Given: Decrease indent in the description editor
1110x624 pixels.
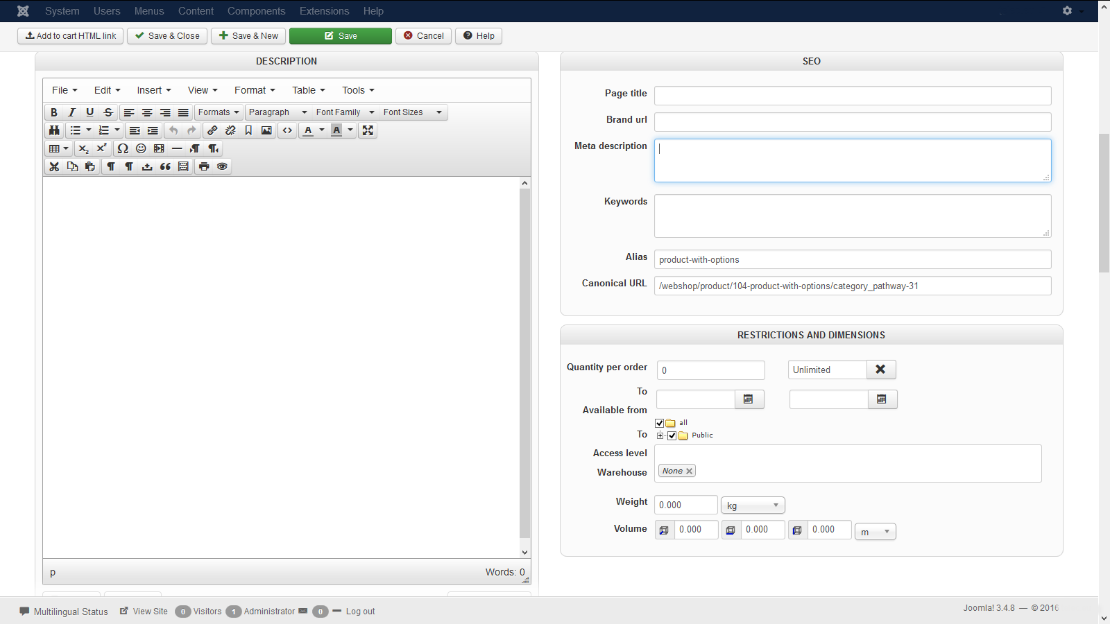Looking at the screenshot, I should point(135,130).
